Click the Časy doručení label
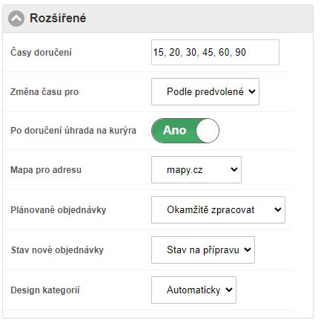This screenshot has width=321, height=326. (x=41, y=53)
